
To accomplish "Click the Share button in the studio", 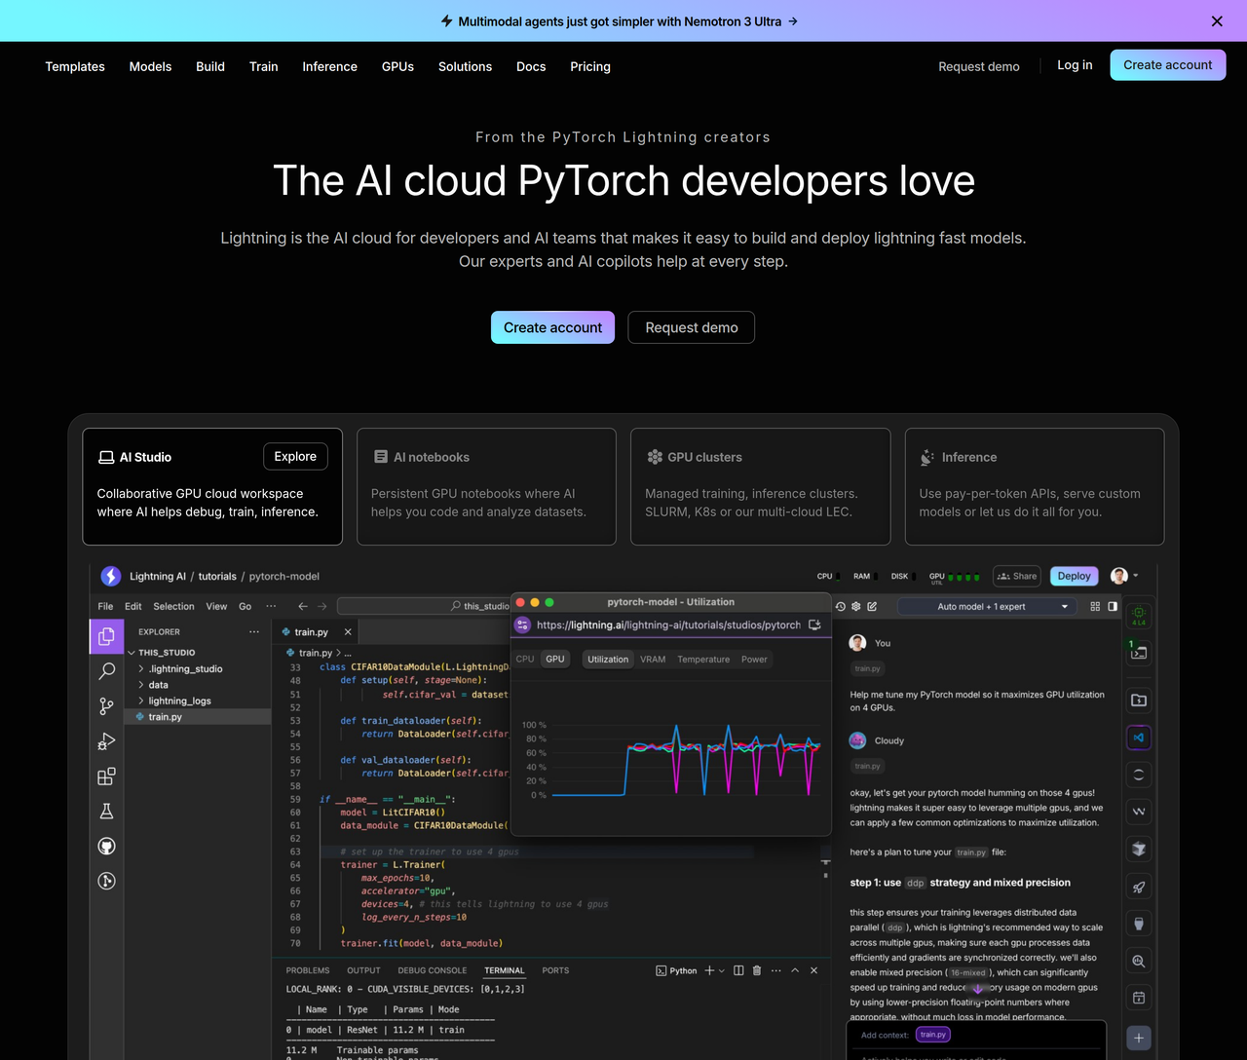I will click(x=1017, y=576).
